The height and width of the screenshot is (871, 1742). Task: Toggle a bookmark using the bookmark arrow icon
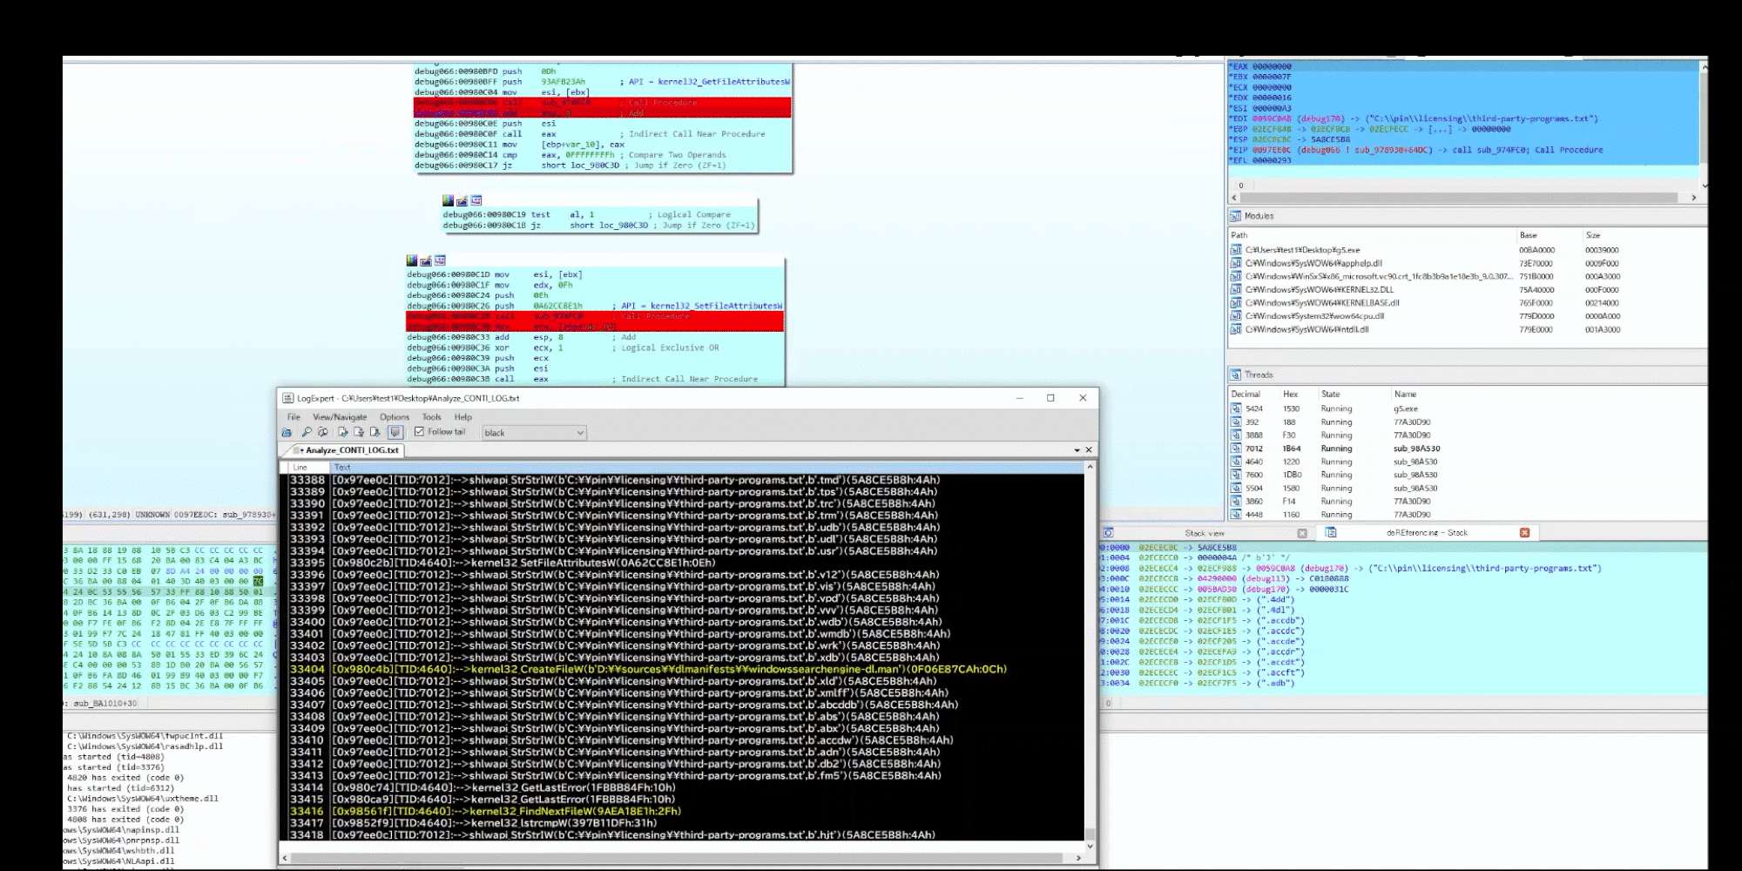tap(343, 432)
